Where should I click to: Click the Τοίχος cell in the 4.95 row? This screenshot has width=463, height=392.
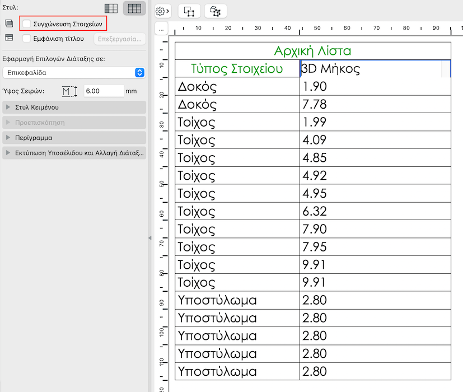point(237,193)
